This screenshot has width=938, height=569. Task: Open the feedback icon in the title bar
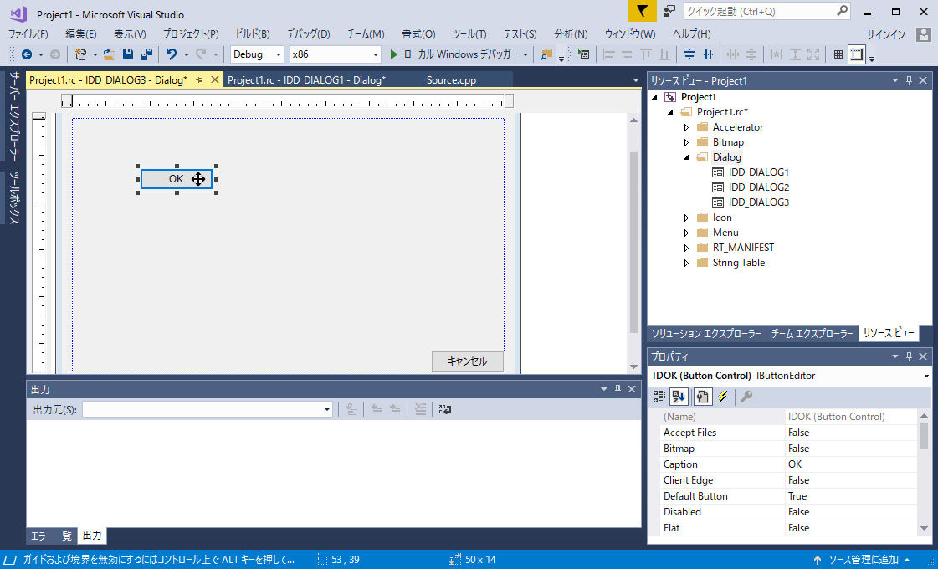pos(669,12)
